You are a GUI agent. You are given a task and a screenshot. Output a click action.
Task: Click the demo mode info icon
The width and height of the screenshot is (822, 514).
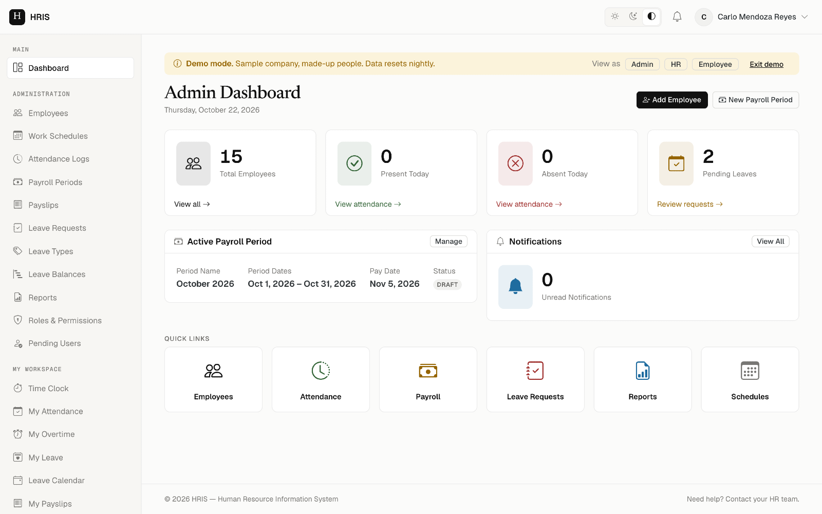177,64
